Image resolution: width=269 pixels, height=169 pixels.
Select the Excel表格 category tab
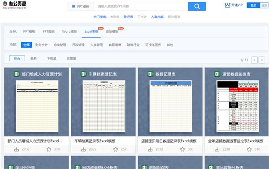(91, 31)
